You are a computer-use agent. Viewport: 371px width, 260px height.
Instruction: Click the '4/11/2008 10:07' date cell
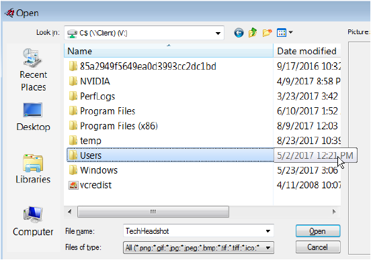[308, 185]
